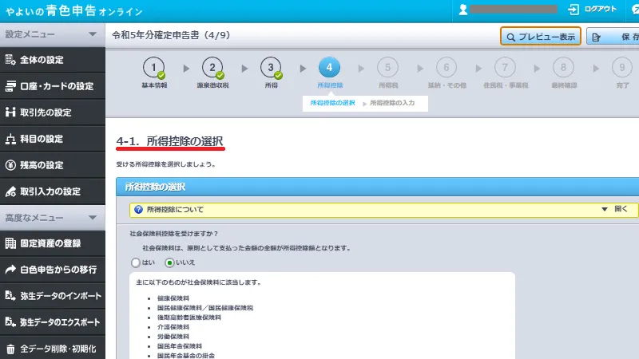Click the 取引入力の設定 pencil icon
Image resolution: width=639 pixels, height=359 pixels.
point(10,191)
